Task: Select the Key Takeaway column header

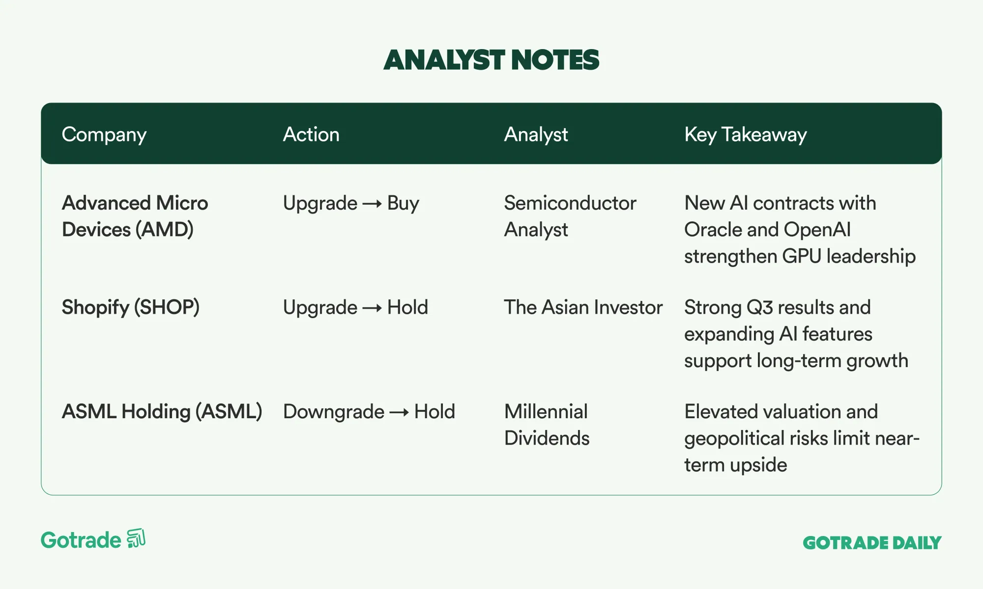Action: 745,134
